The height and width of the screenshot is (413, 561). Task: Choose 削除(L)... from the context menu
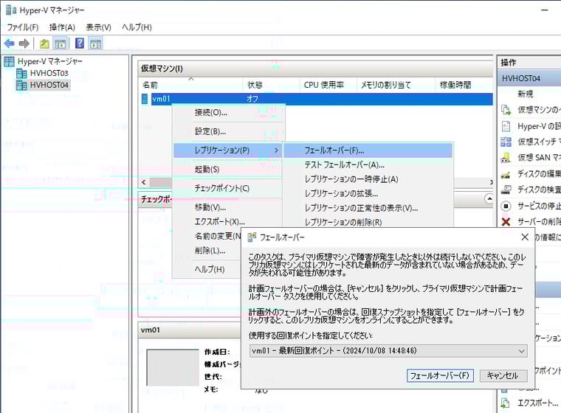coord(207,251)
